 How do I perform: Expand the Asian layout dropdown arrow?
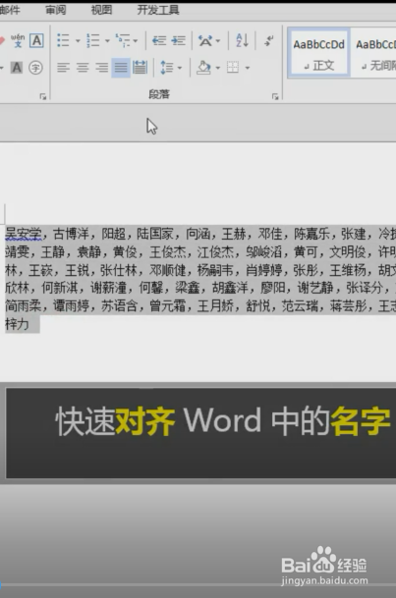pyautogui.click(x=218, y=40)
